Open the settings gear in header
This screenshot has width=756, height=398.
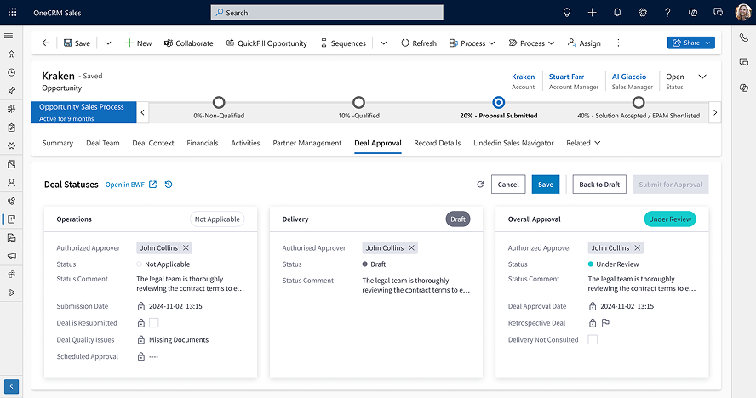pos(642,13)
